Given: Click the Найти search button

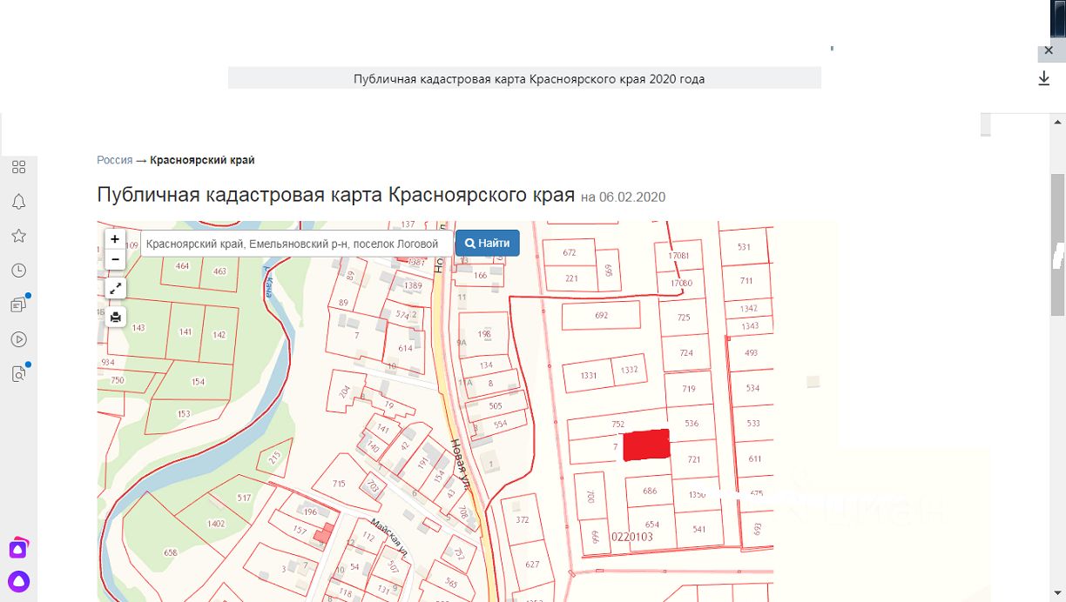Looking at the screenshot, I should point(487,244).
